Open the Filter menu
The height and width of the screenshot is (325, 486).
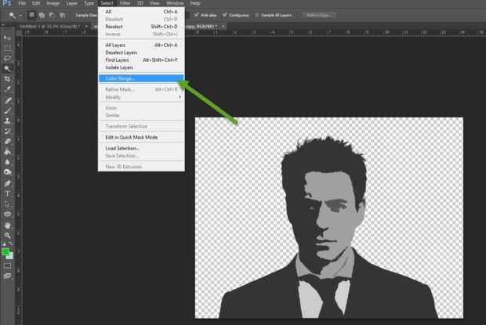[125, 4]
